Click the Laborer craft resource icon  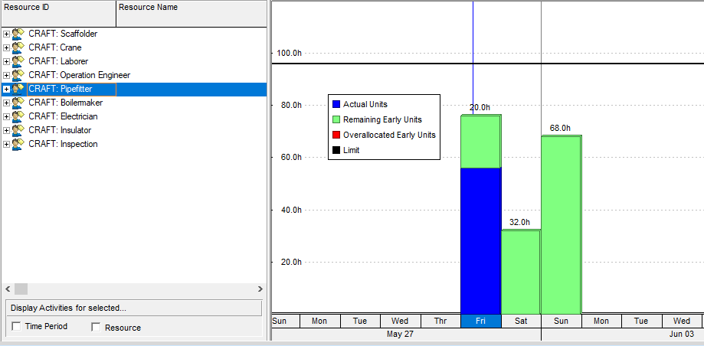coord(18,61)
